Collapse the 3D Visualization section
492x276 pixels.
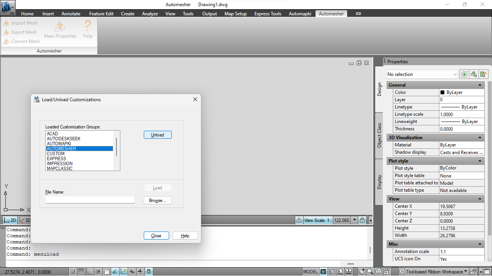click(480, 138)
